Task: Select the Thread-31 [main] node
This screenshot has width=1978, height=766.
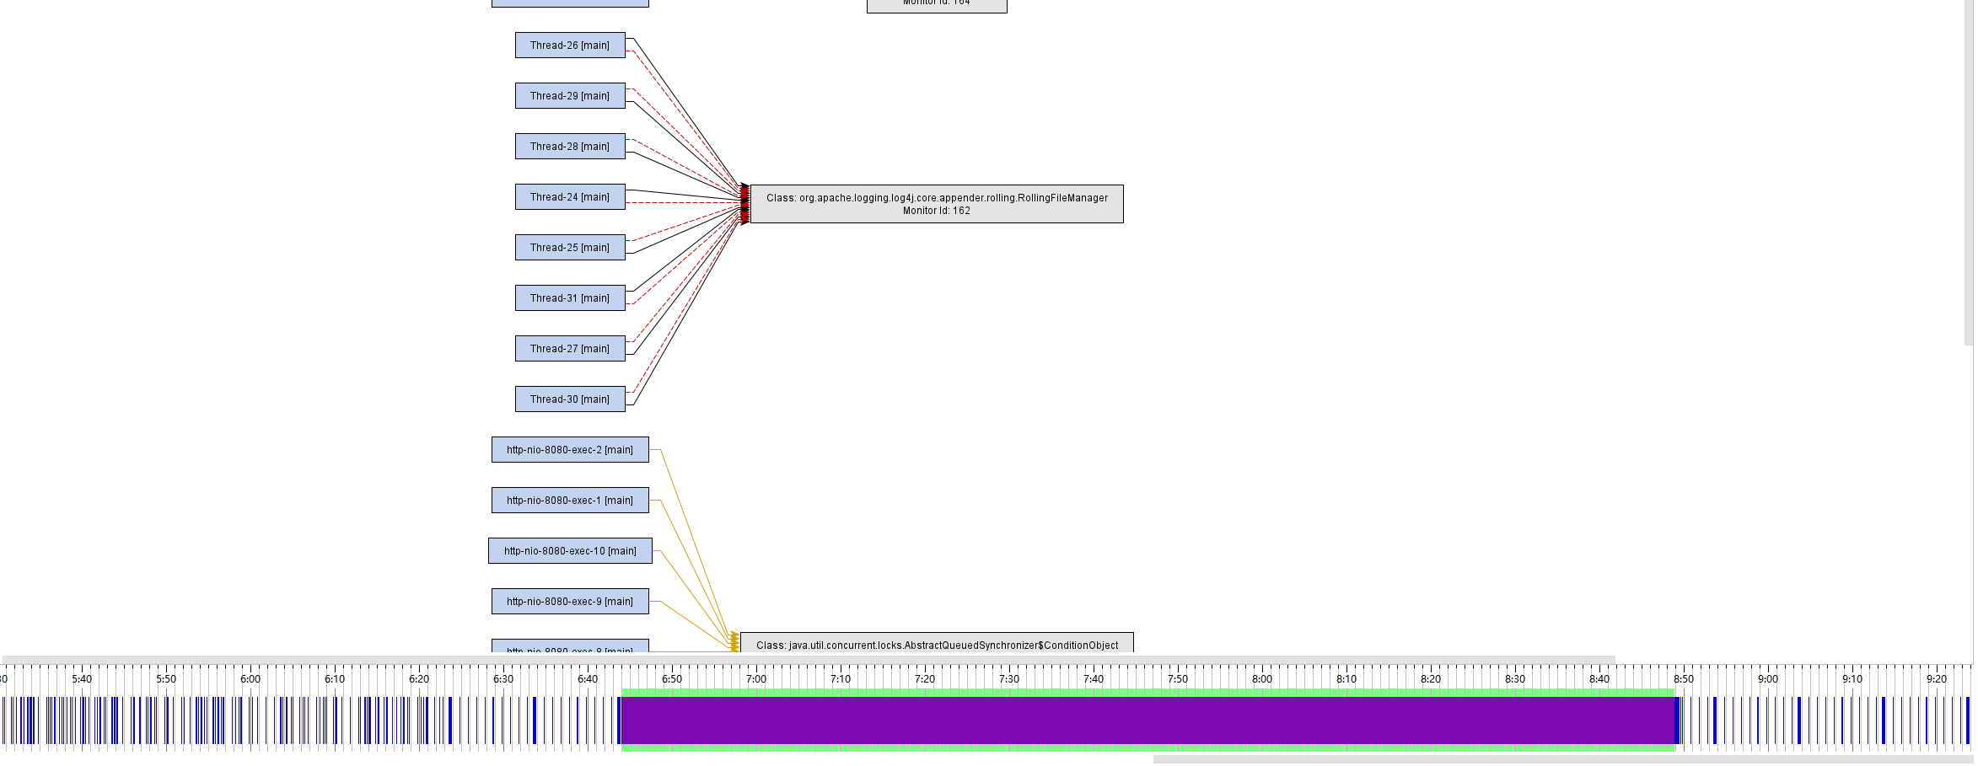Action: (569, 297)
